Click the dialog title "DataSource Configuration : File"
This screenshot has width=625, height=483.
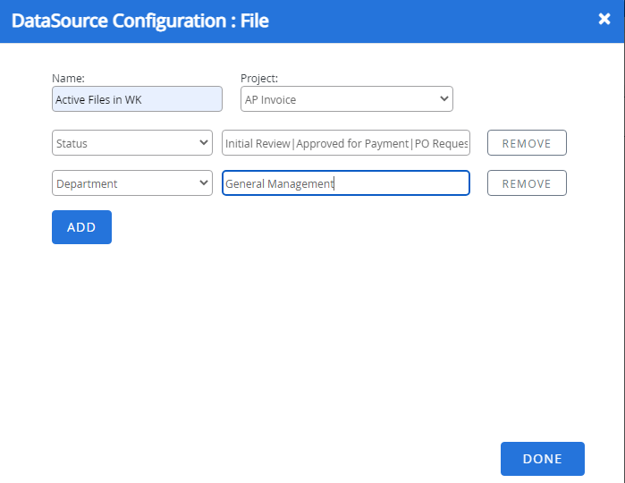tap(139, 21)
